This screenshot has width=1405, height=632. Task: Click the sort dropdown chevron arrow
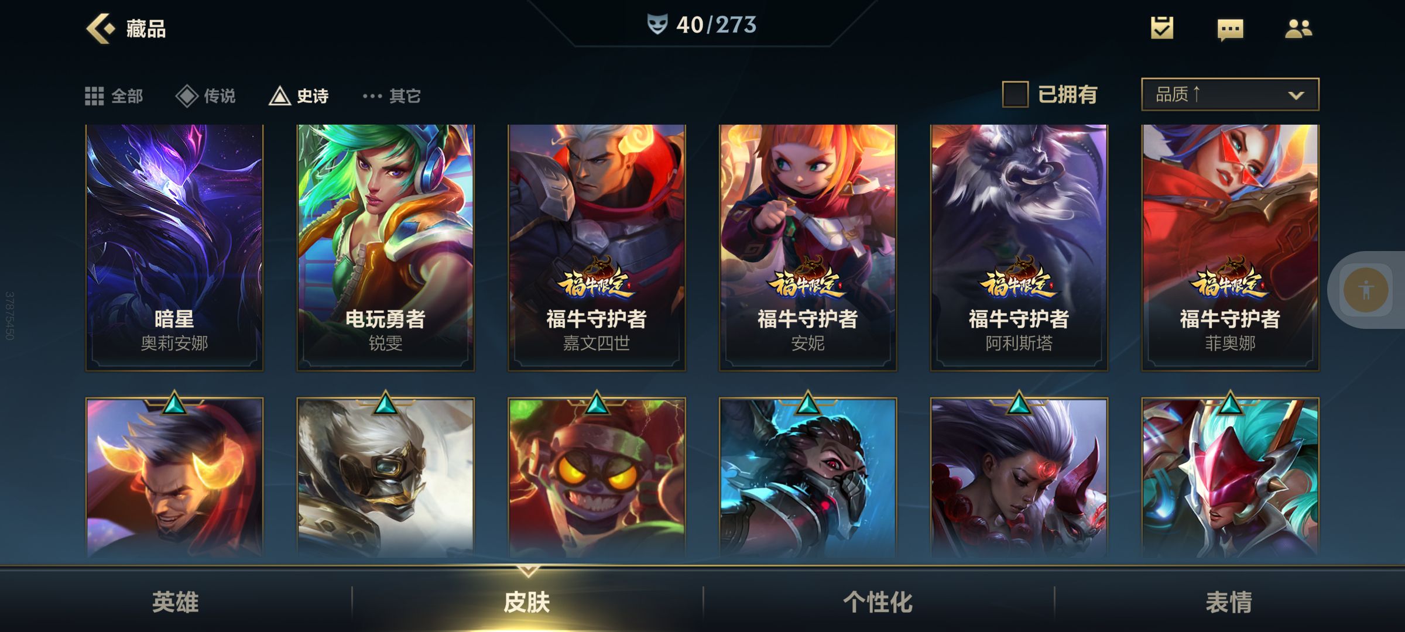1296,95
